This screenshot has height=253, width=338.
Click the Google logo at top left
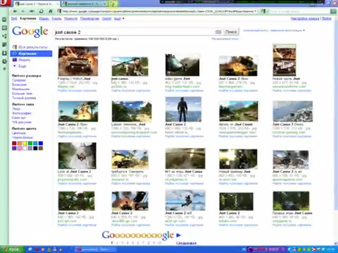pyautogui.click(x=30, y=32)
